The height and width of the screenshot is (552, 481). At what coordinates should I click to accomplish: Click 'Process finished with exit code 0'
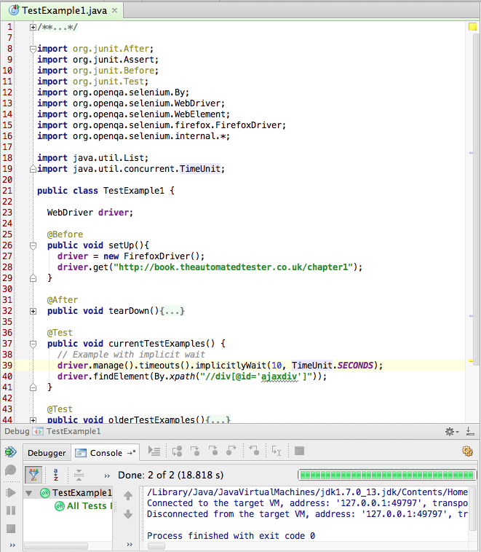[x=231, y=536]
